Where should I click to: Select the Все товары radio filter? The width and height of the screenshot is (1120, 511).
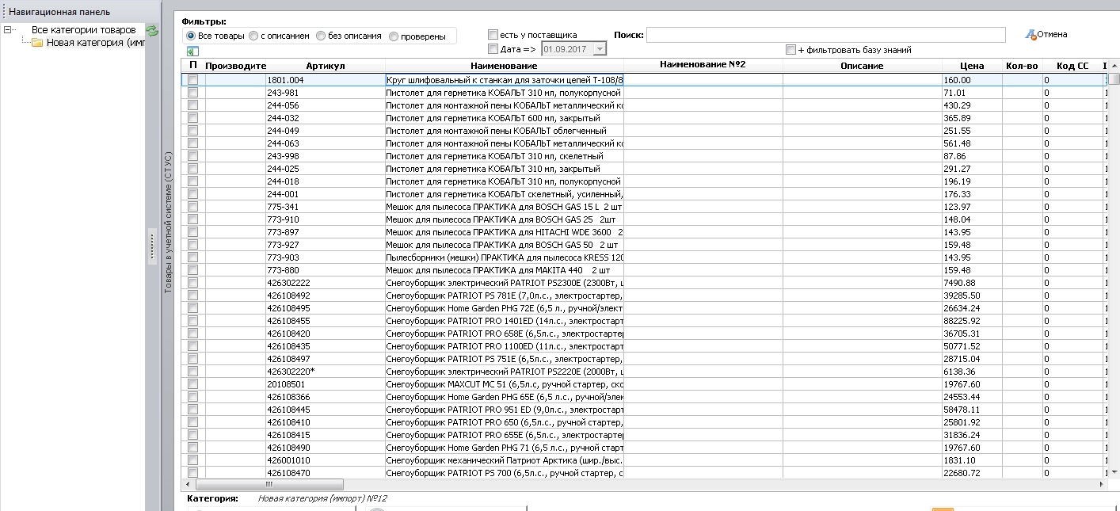tap(191, 36)
